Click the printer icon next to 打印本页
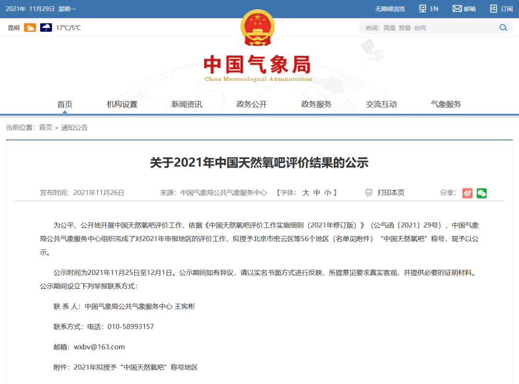This screenshot has height=384, width=519. click(369, 193)
